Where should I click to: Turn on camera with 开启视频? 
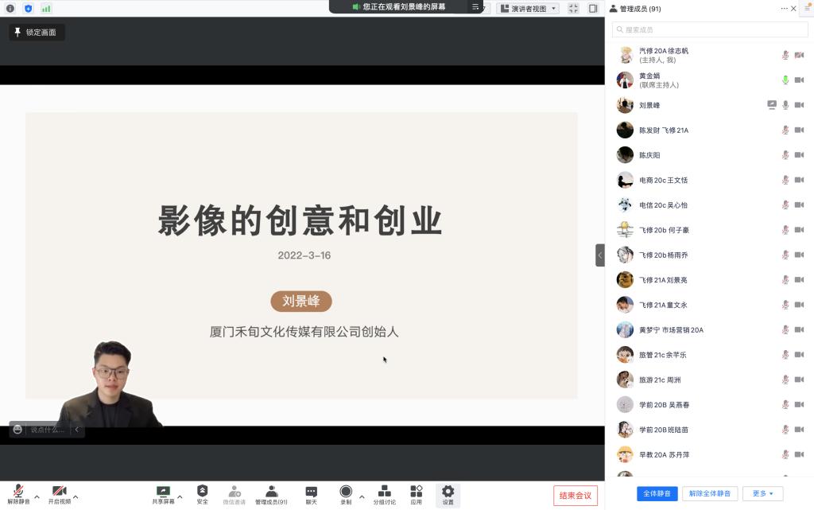60,494
